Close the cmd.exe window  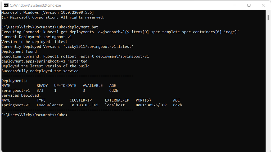click(x=263, y=5)
